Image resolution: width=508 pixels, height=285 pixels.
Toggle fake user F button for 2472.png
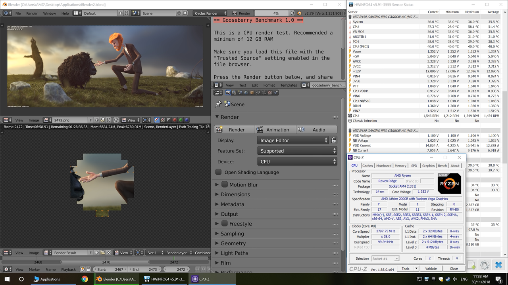coord(90,120)
